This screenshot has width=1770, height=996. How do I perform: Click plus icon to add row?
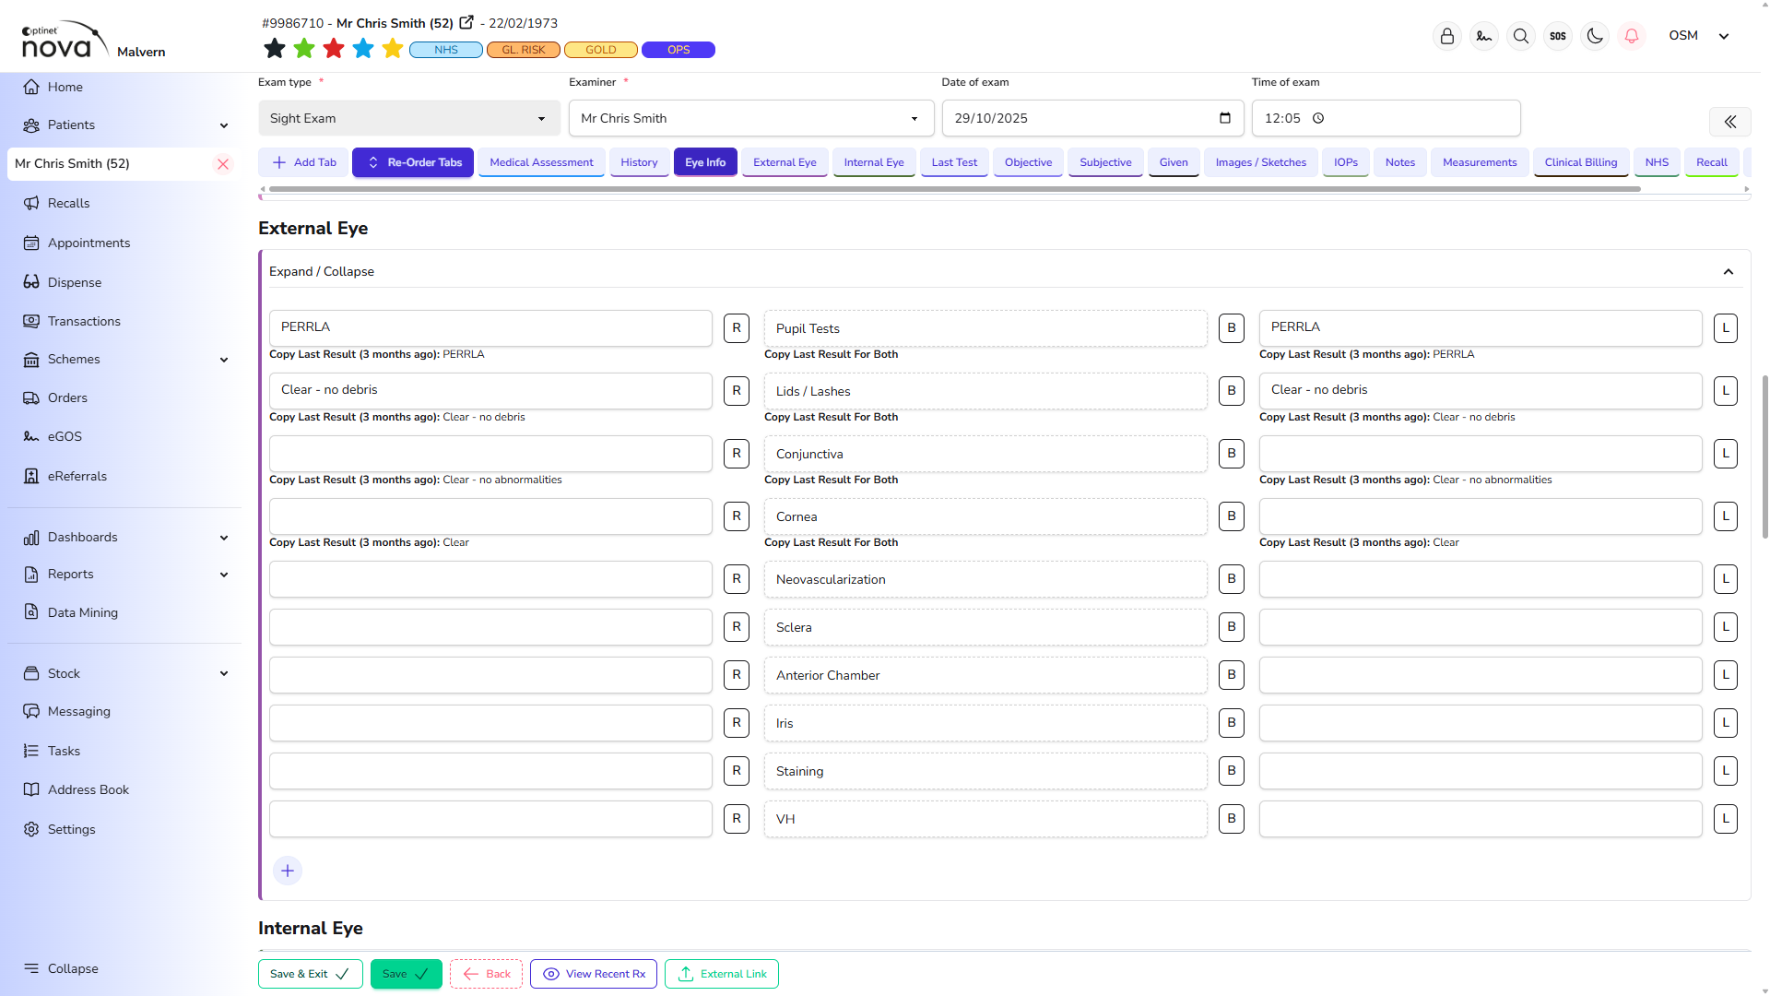[x=288, y=871]
